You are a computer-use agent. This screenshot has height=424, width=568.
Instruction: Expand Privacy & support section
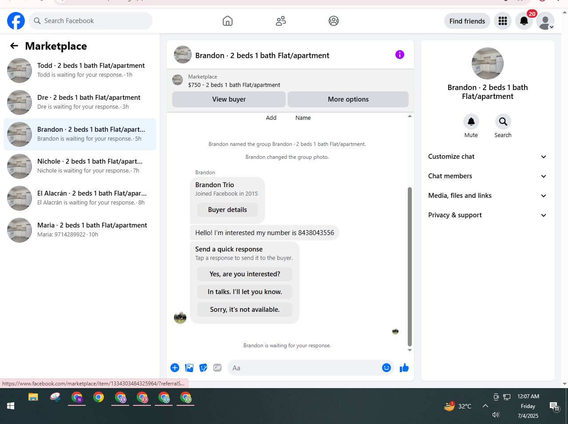click(488, 215)
